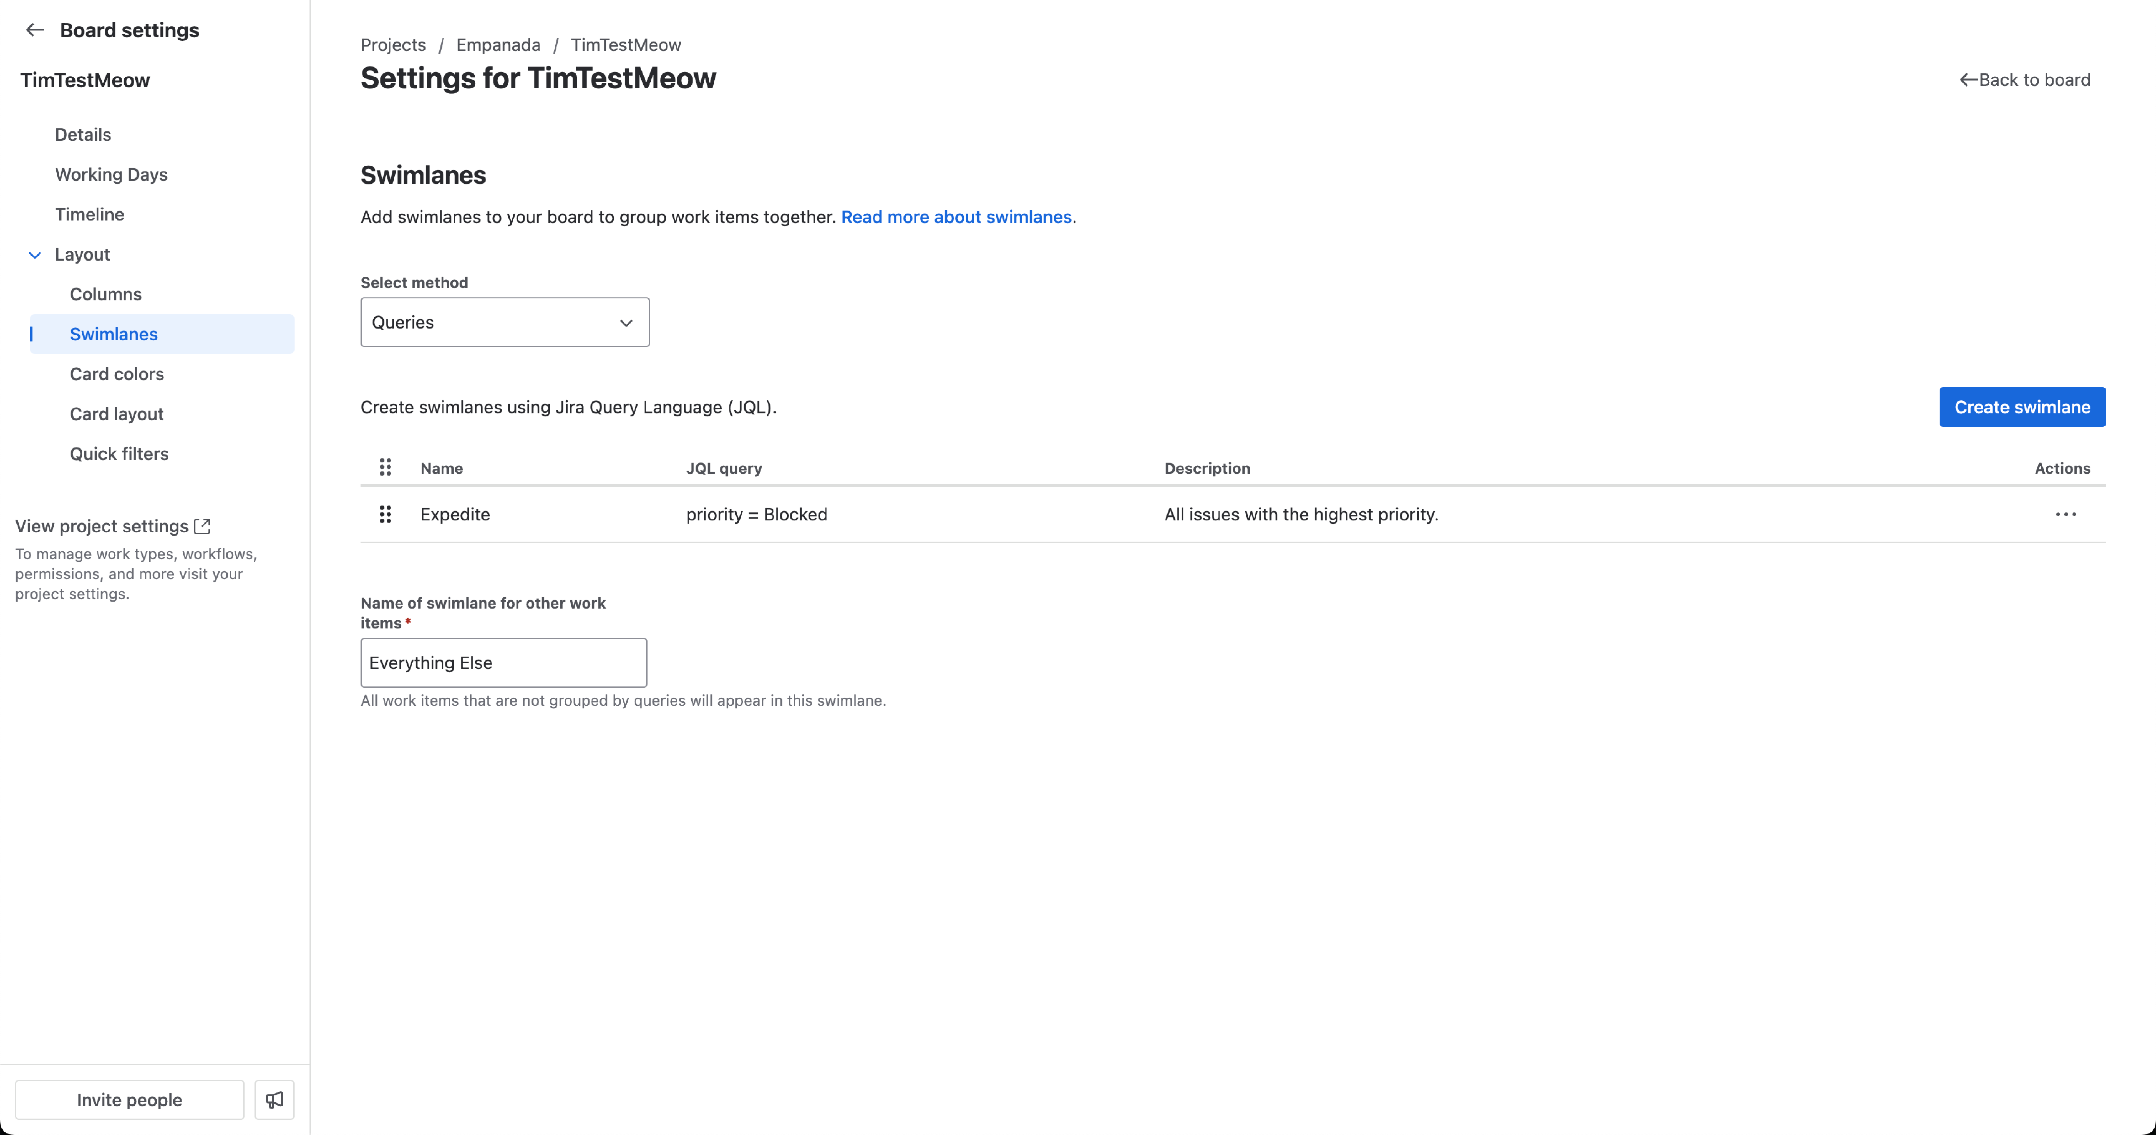Image resolution: width=2156 pixels, height=1135 pixels.
Task: Open Read more about swimlanes link
Action: [956, 218]
